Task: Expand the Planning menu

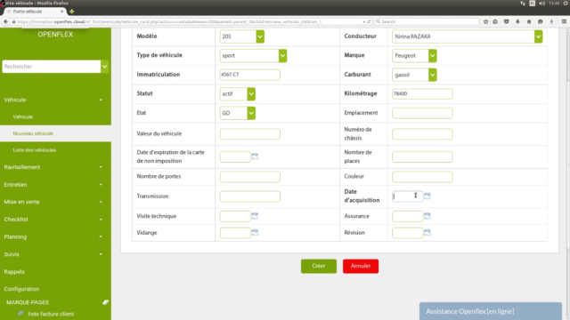Action: (x=55, y=237)
